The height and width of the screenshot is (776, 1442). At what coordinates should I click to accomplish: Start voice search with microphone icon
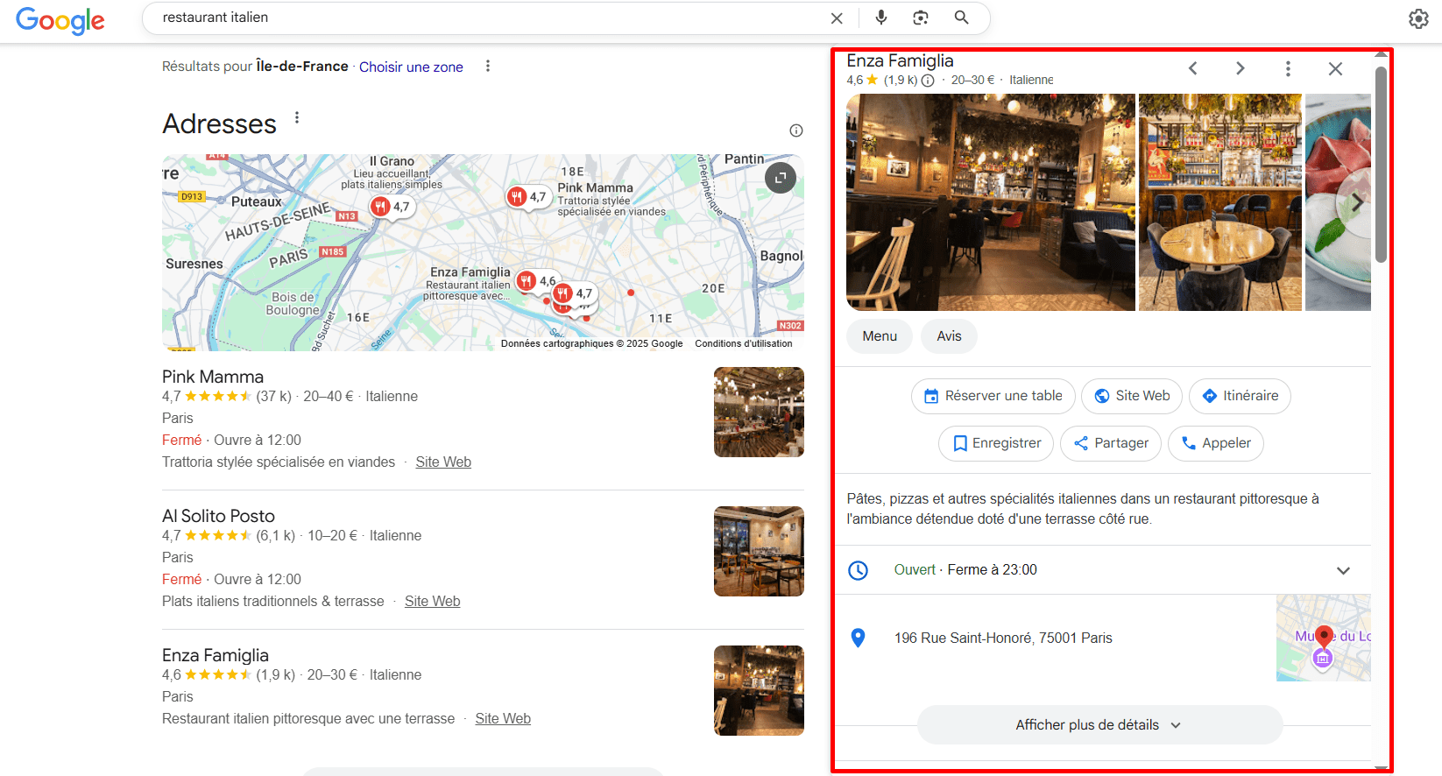coord(881,18)
